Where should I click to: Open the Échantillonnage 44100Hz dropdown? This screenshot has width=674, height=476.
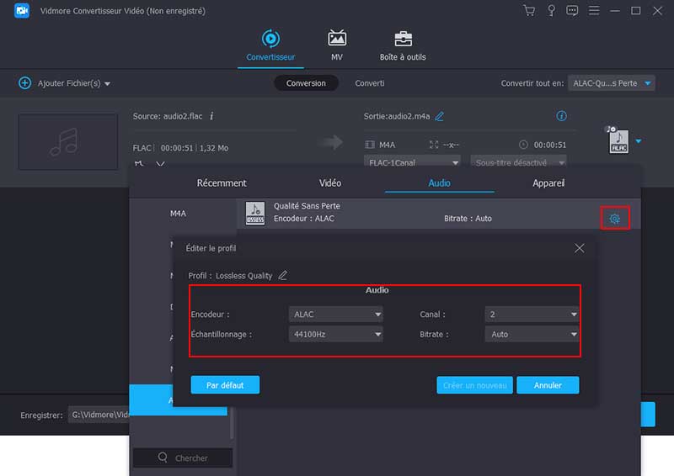[x=335, y=335]
